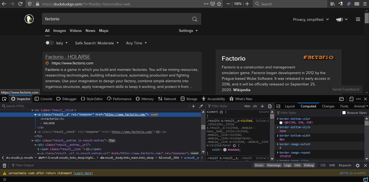Open the Italy region dropdown
This screenshot has width=369, height=182.
coord(62,43)
